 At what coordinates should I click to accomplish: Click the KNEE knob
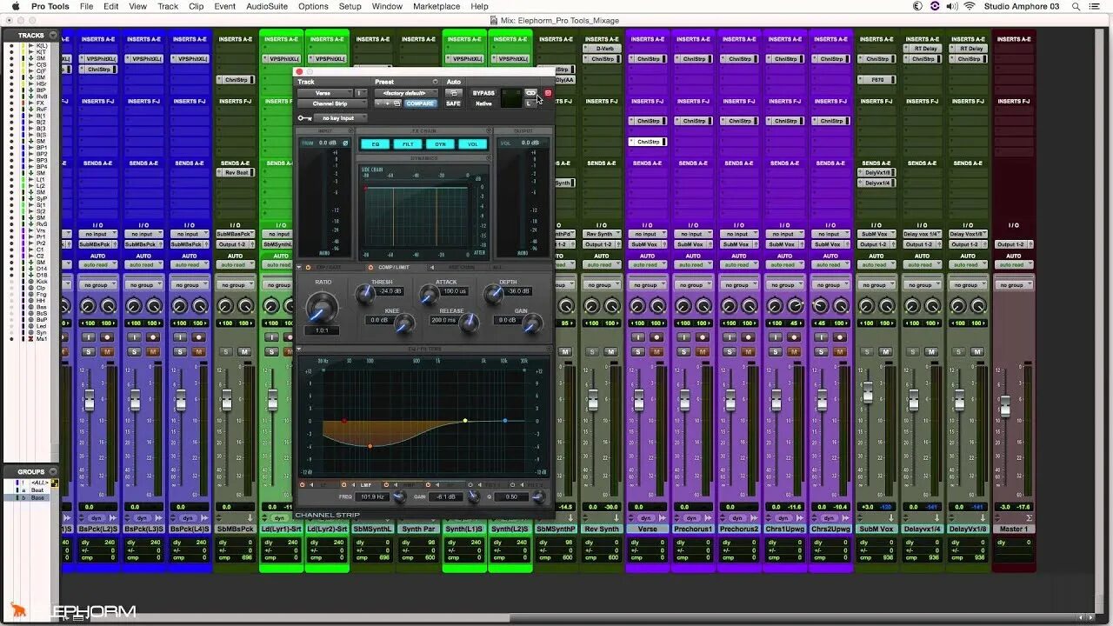pos(404,323)
